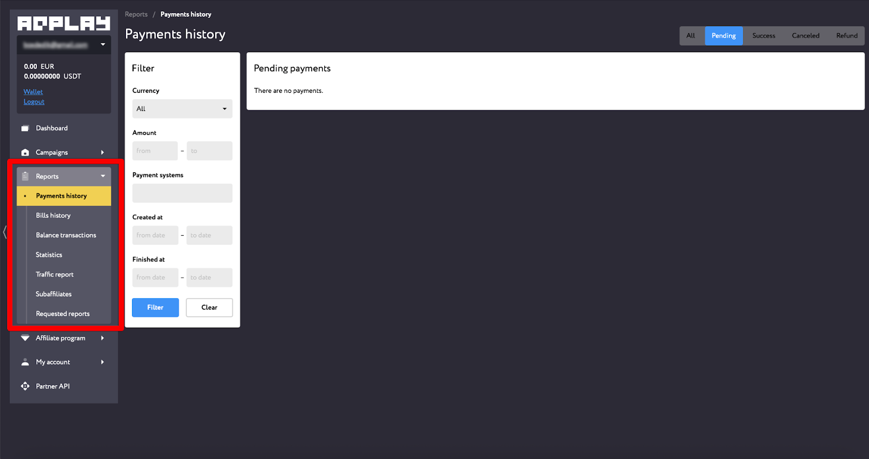869x459 pixels.
Task: Click the Partner API icon
Action: [x=25, y=386]
